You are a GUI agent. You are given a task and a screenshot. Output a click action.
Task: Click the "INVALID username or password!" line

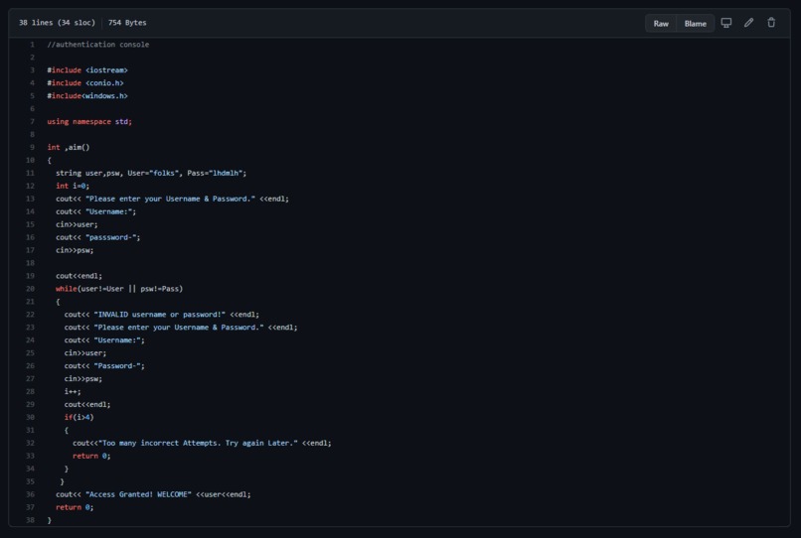point(161,315)
